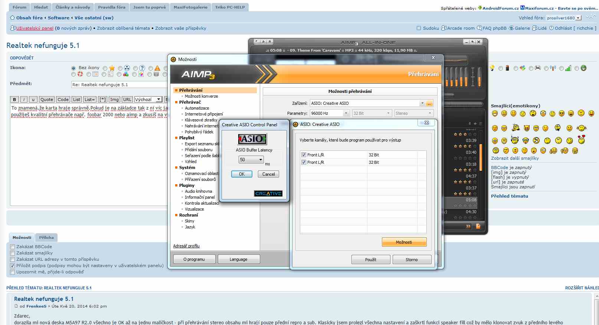Click the Předmět subject text field
Screen dimensions: 599x325
pyautogui.click(x=119, y=85)
